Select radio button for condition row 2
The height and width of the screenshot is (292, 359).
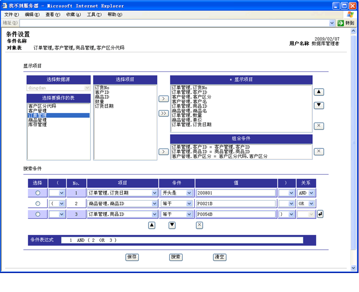tap(38, 203)
